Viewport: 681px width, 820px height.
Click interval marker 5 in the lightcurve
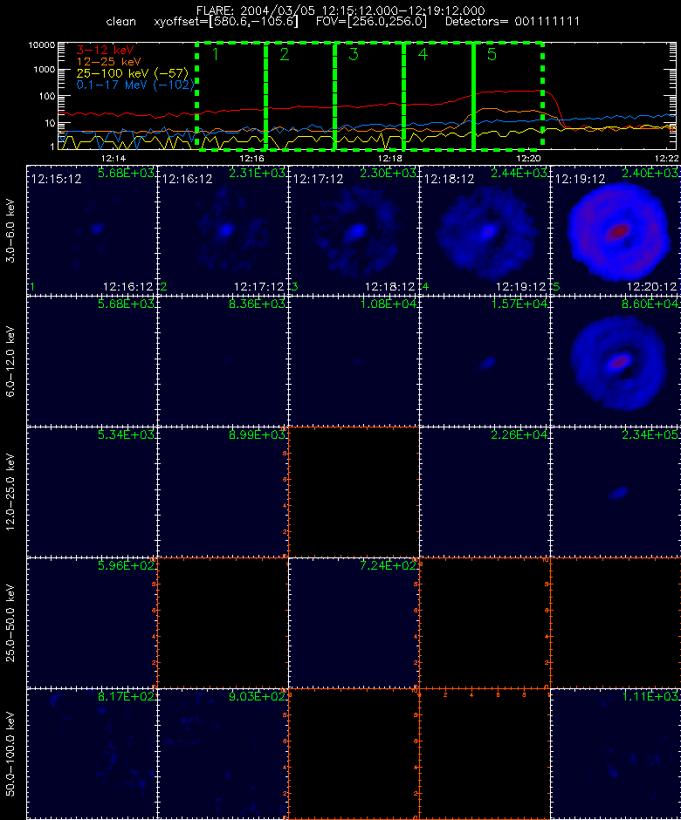click(492, 54)
